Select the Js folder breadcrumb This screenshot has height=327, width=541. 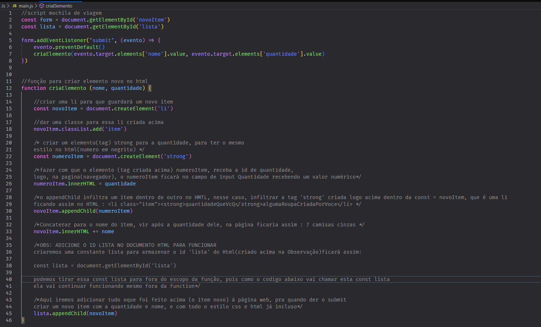(3, 6)
